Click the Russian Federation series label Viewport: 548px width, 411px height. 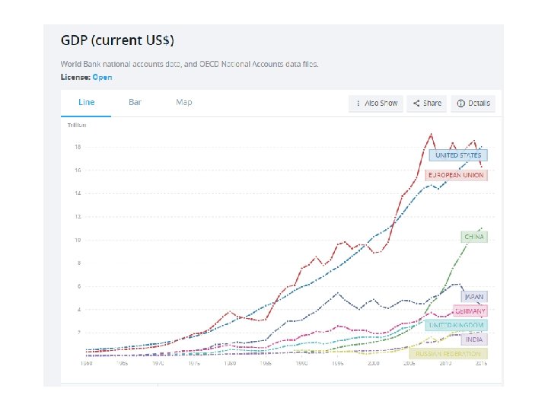(448, 353)
